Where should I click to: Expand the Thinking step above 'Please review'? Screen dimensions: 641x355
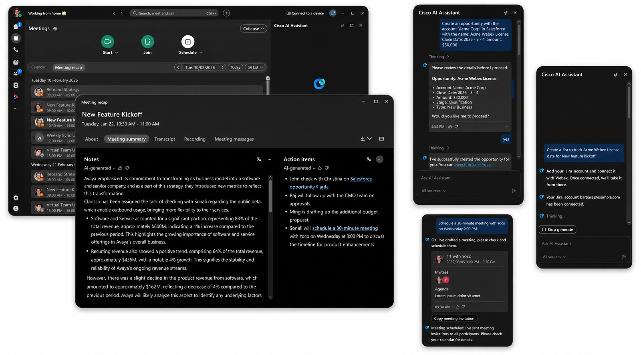click(439, 57)
